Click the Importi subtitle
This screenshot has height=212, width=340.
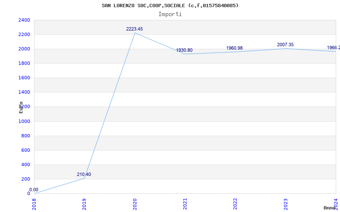170,14
